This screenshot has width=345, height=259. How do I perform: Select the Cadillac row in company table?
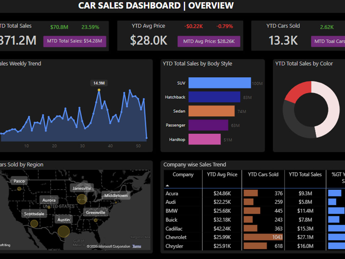[254, 228]
